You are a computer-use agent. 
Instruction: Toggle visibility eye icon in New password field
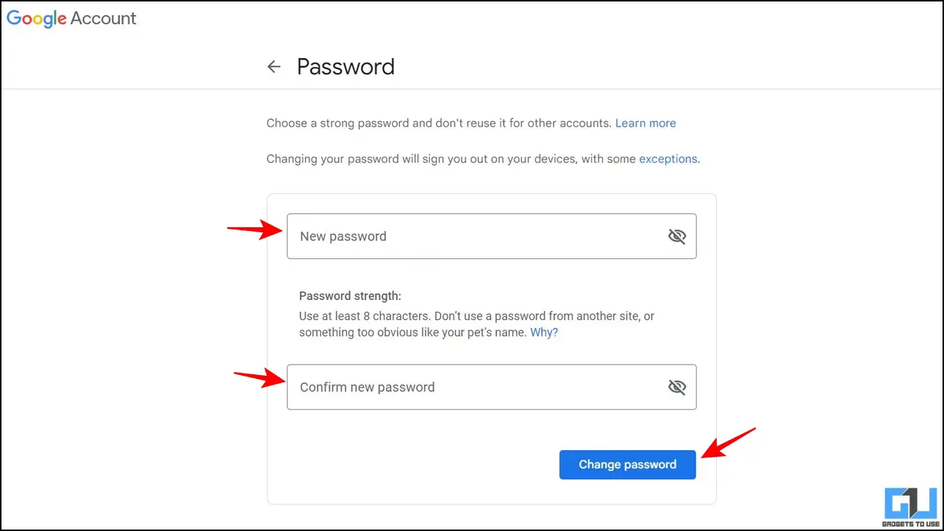click(676, 236)
